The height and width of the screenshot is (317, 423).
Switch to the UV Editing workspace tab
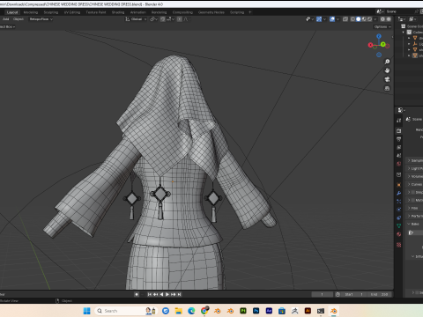(x=72, y=12)
